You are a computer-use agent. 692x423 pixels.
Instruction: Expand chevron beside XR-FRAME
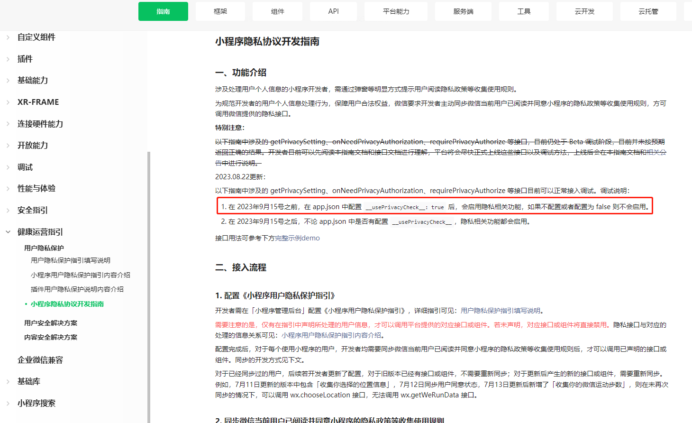[x=8, y=102]
